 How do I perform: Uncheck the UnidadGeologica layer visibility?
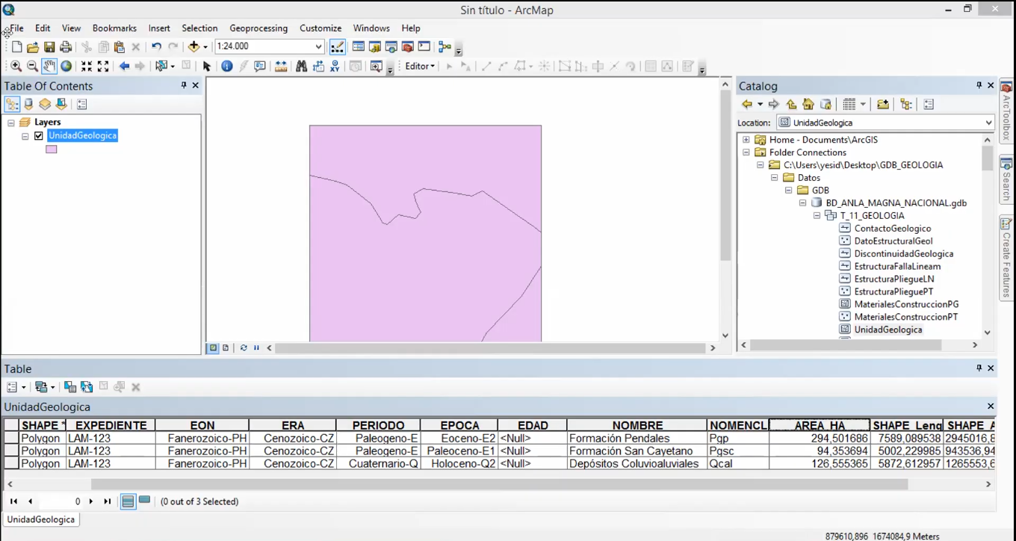click(39, 136)
